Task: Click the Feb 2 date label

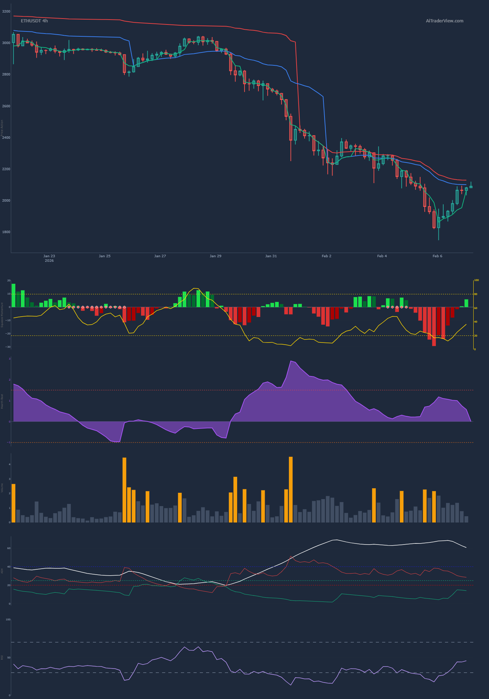Action: pos(327,256)
